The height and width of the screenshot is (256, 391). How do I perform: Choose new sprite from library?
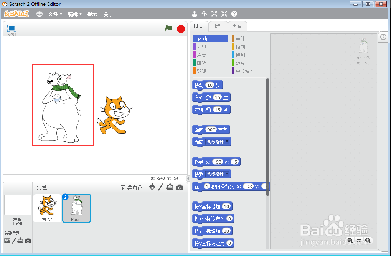click(152, 187)
